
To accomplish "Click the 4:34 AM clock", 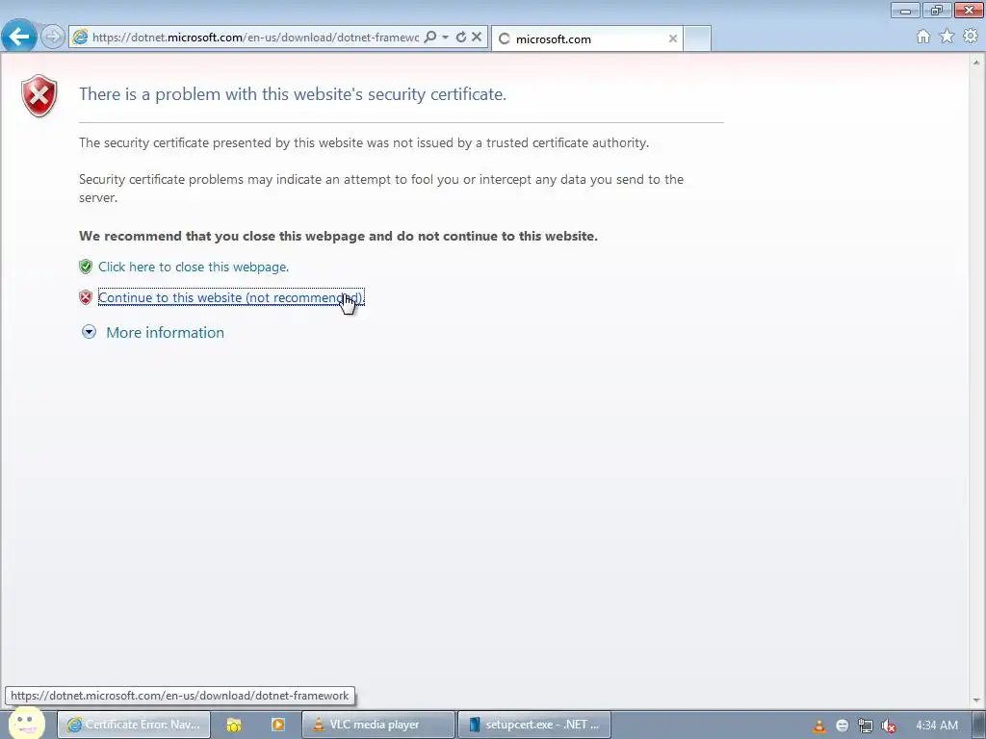I will coord(937,726).
